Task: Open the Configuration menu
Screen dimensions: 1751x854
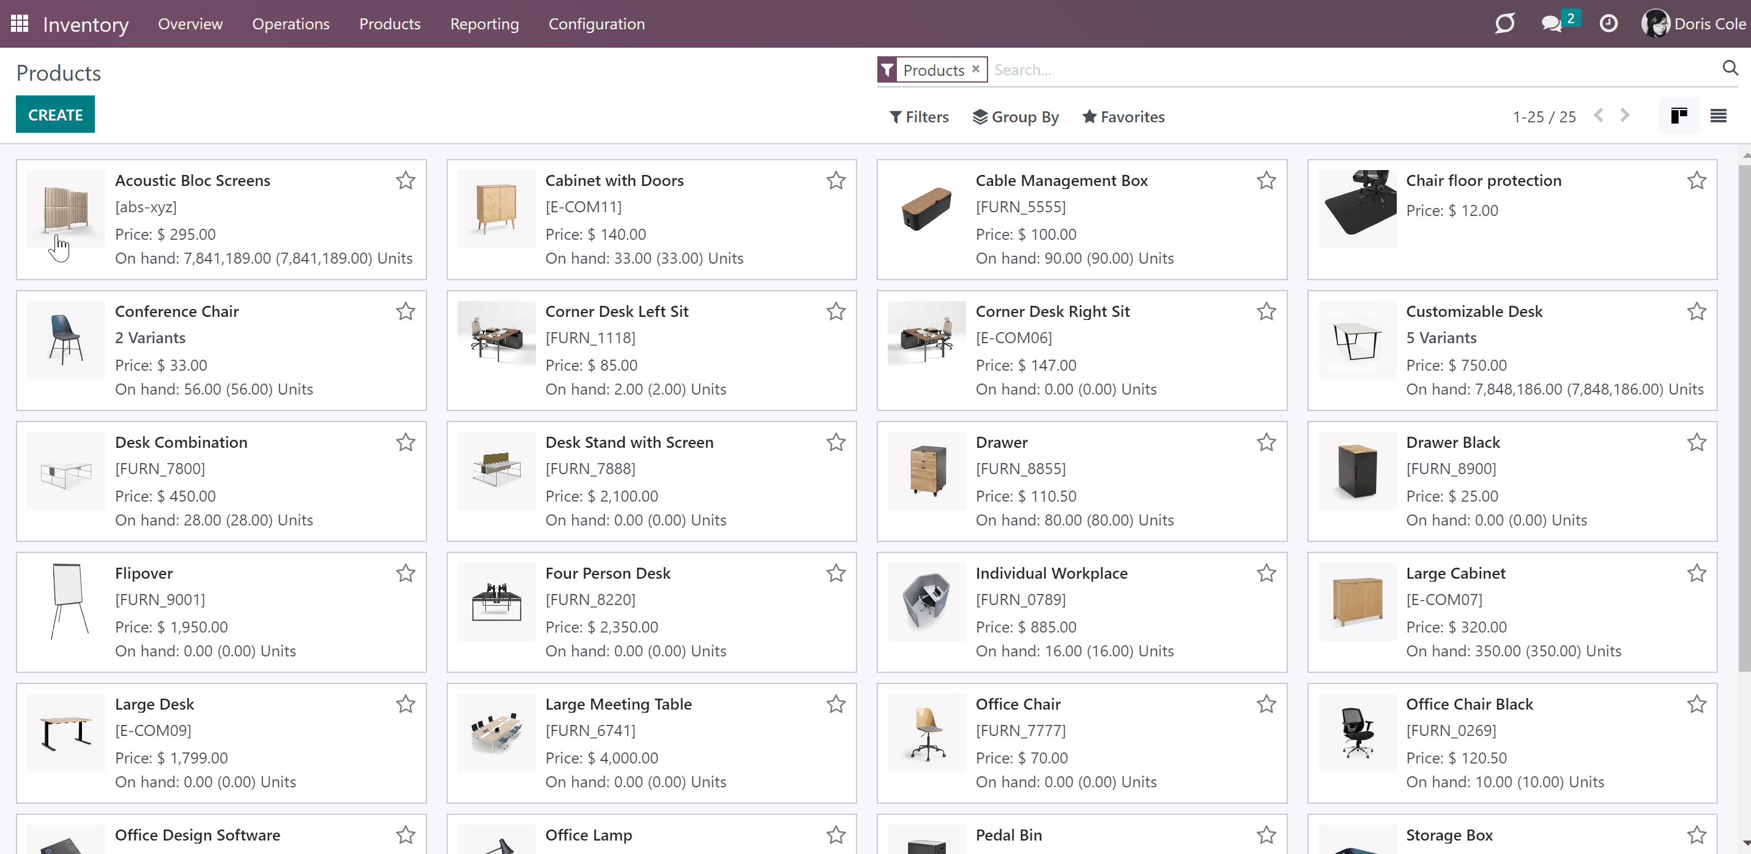Action: [x=597, y=24]
